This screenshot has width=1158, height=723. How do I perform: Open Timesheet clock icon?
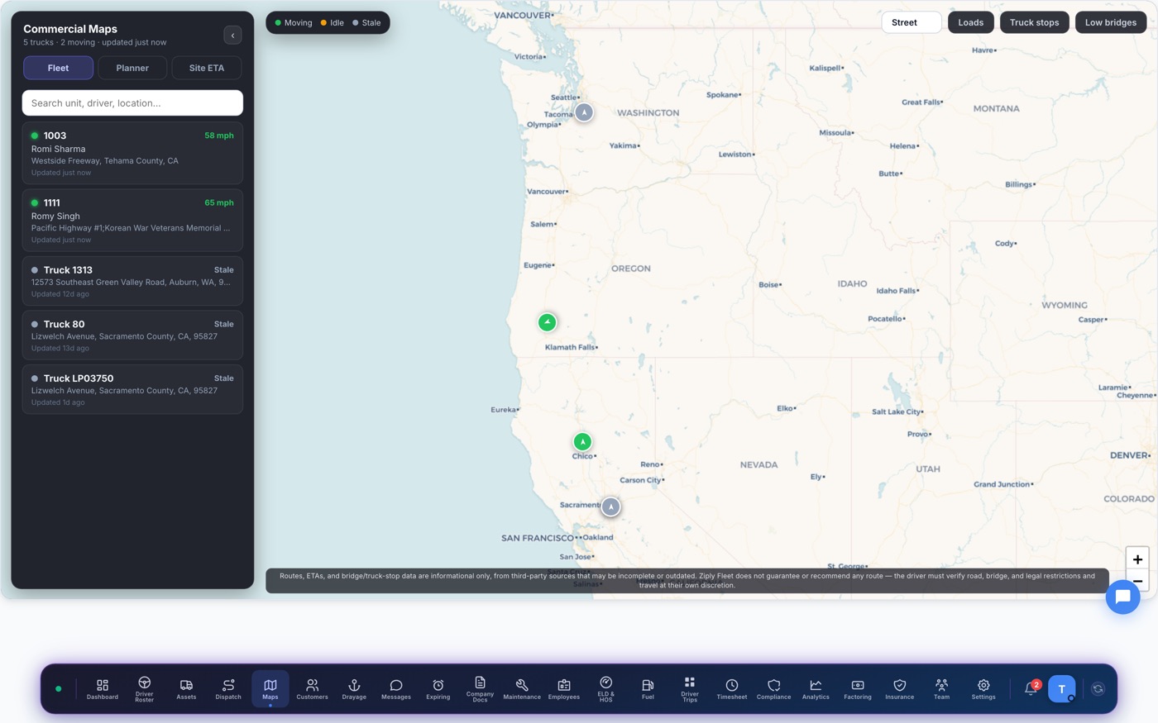tap(732, 689)
